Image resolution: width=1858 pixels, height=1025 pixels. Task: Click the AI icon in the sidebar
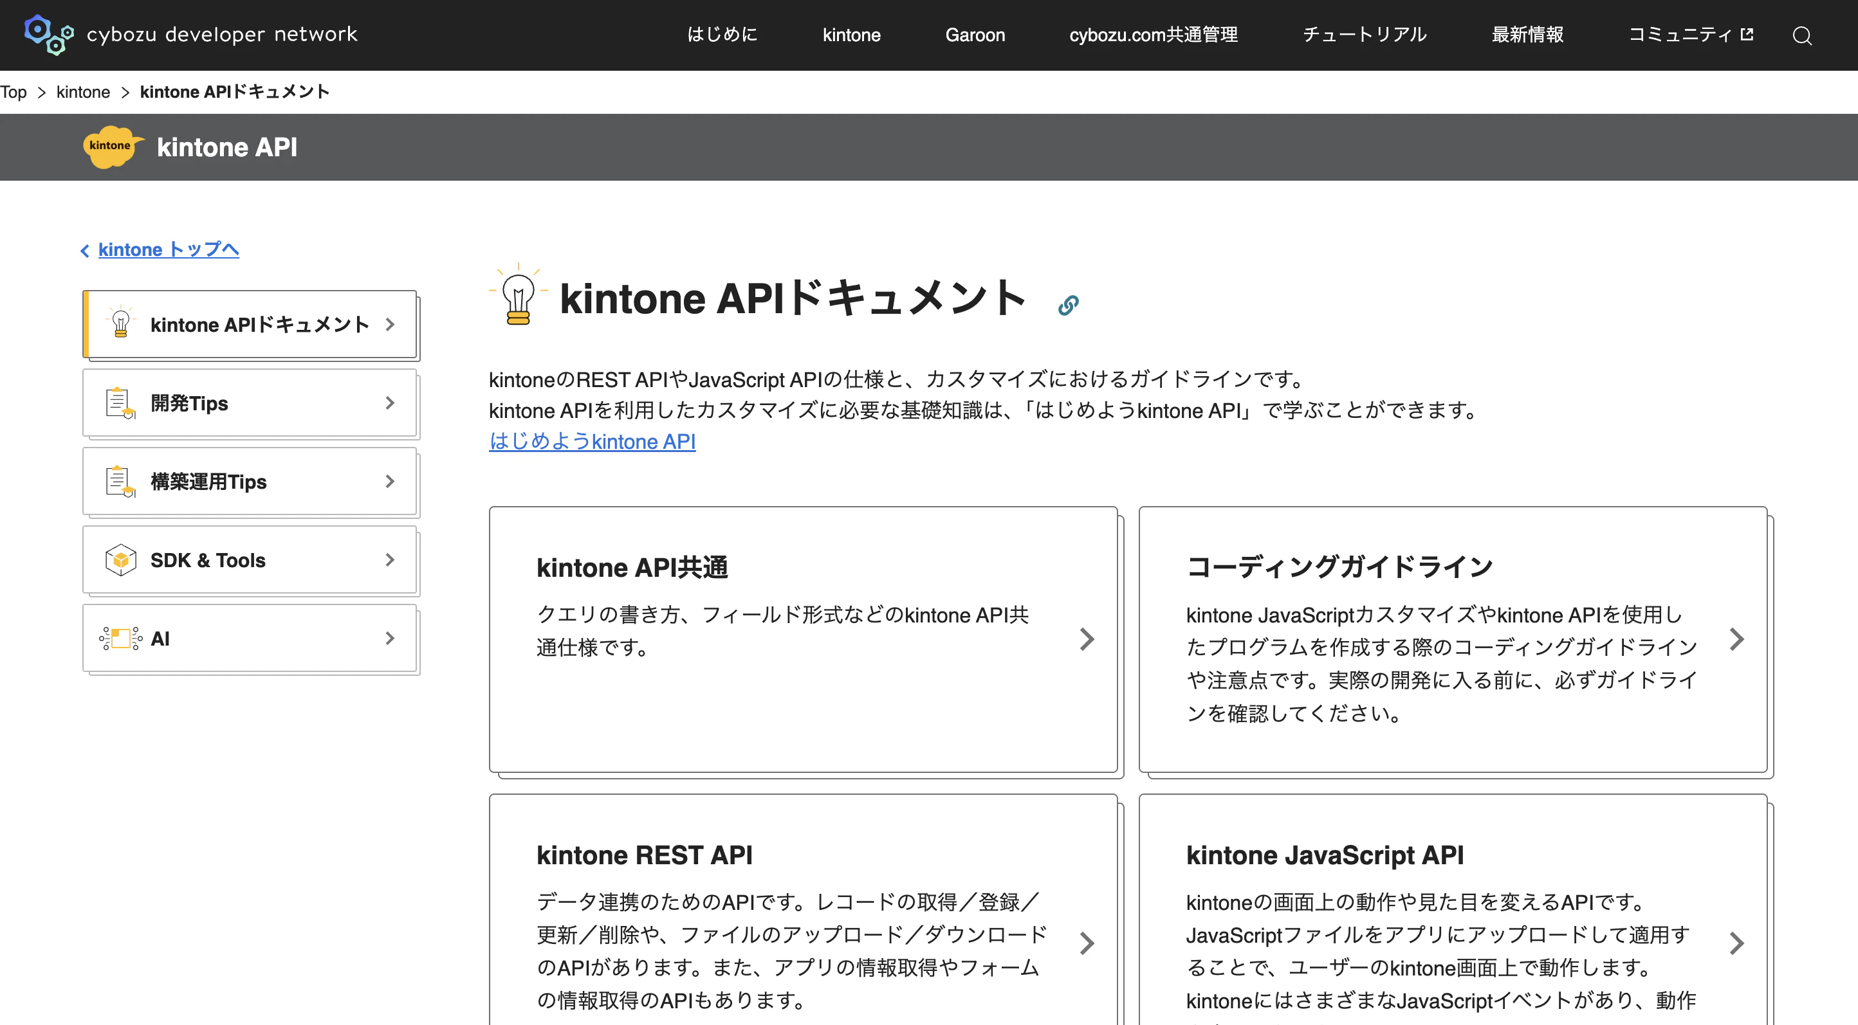[119, 638]
